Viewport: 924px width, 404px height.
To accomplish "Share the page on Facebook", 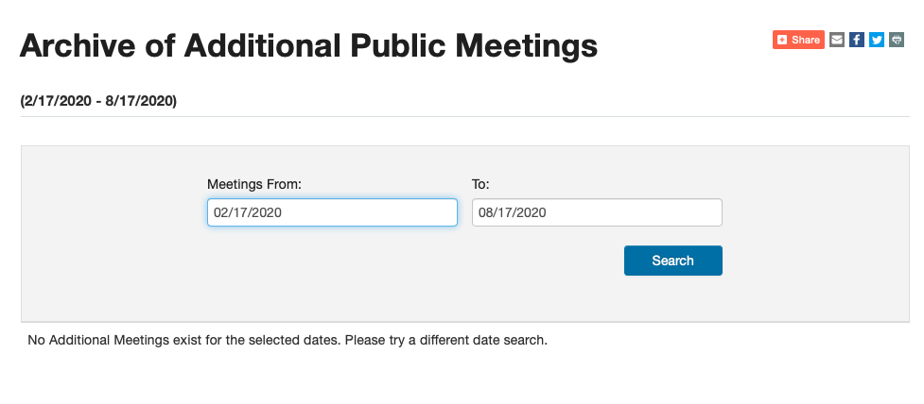I will point(857,40).
